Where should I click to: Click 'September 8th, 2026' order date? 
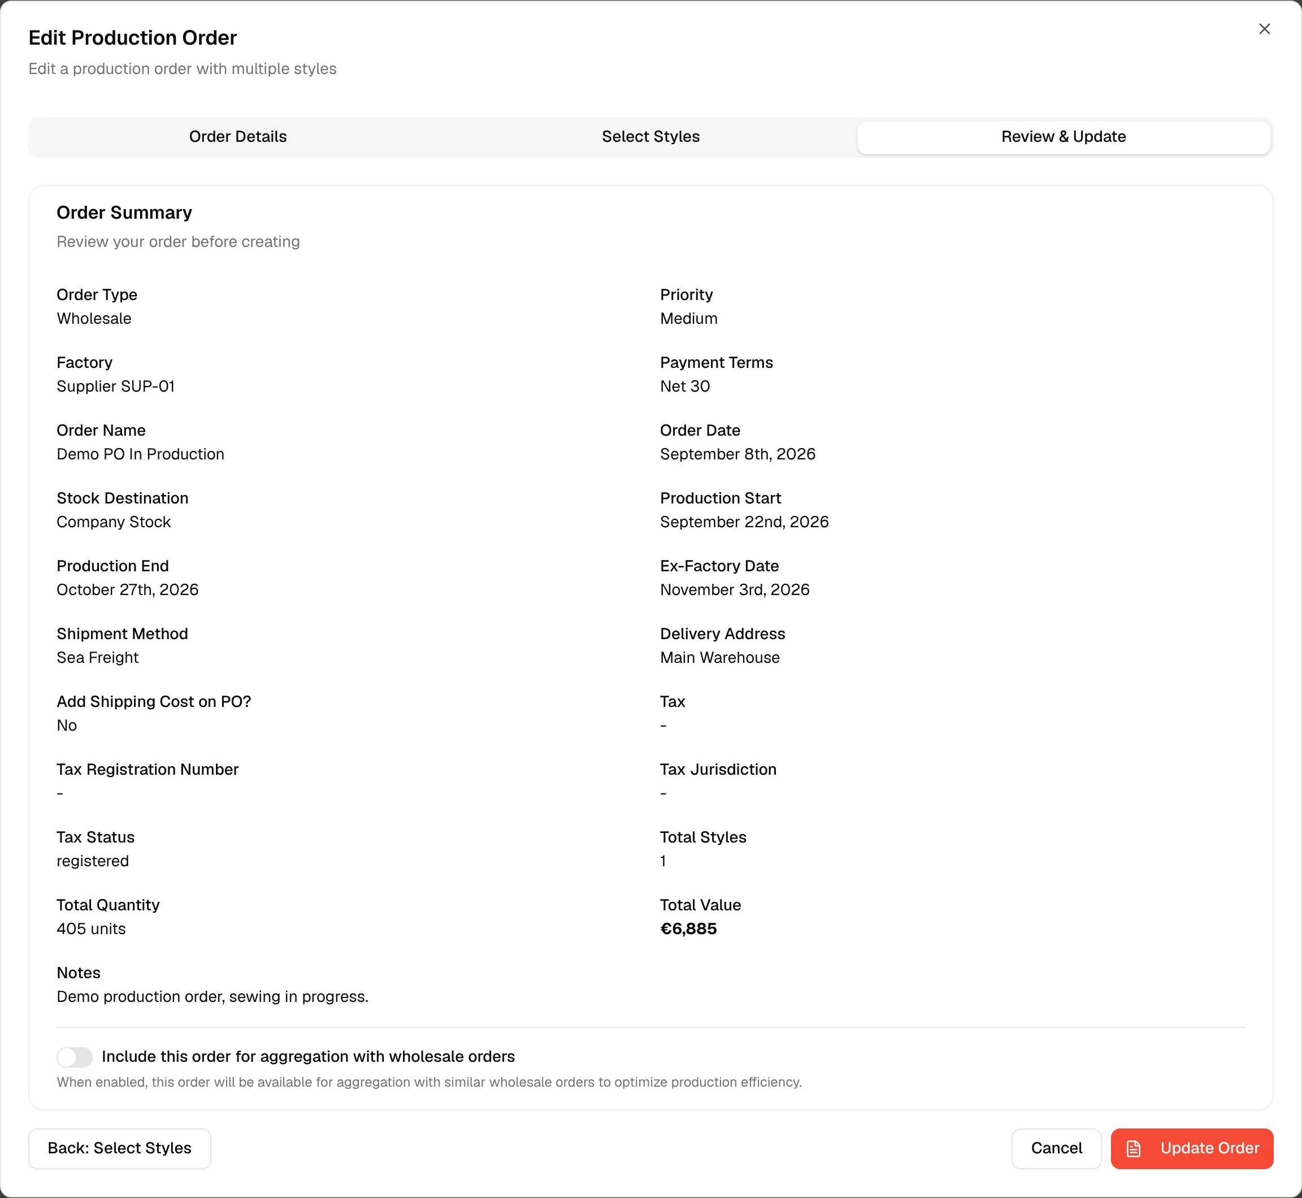[738, 454]
